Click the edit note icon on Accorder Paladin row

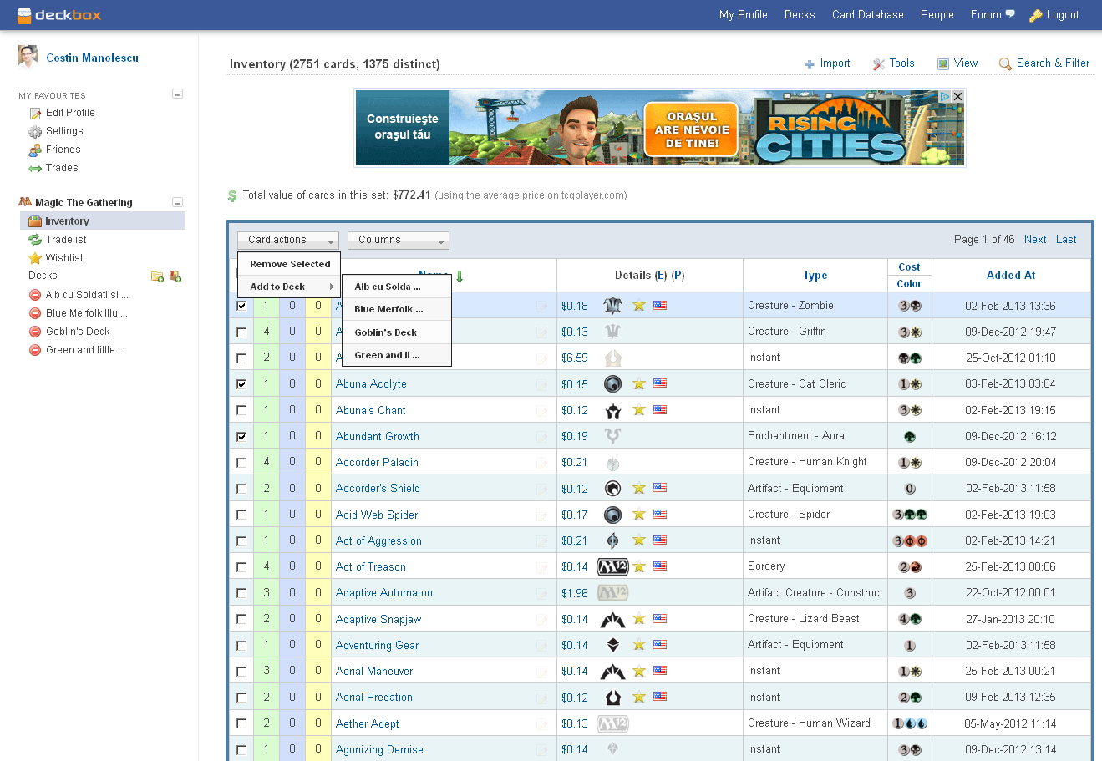point(541,463)
